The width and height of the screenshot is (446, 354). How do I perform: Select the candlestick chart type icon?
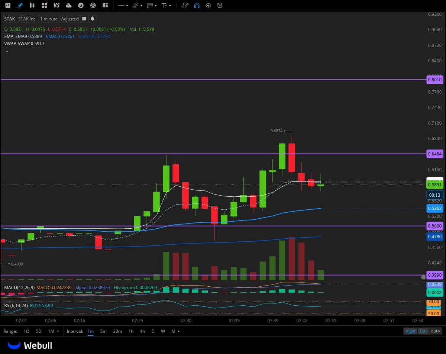click(32, 5)
